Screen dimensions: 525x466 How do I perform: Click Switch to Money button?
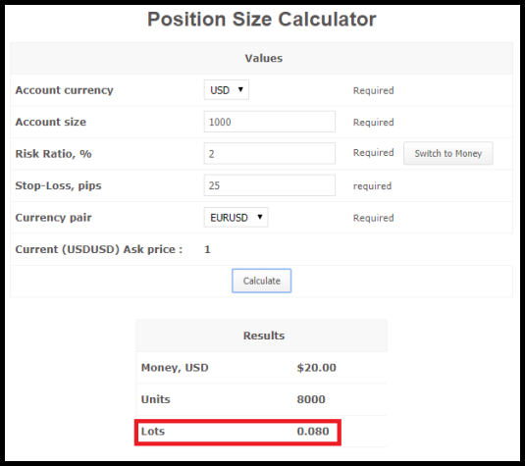pos(448,153)
